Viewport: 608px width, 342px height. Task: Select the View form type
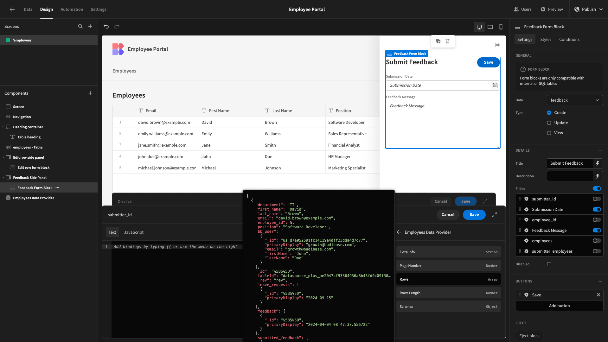coord(549,133)
